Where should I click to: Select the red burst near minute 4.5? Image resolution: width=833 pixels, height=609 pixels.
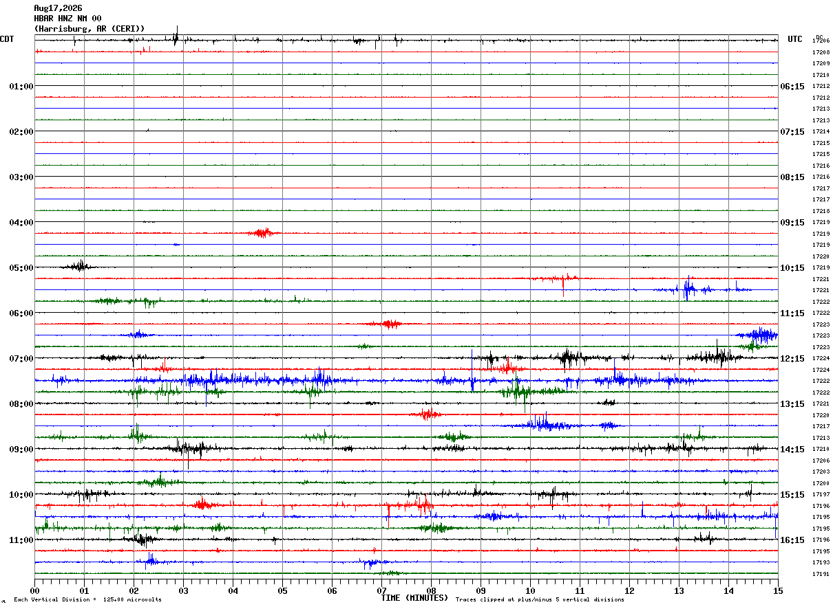[264, 233]
